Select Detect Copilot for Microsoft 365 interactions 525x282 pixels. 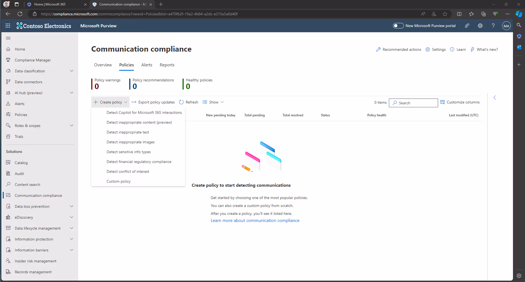click(144, 112)
